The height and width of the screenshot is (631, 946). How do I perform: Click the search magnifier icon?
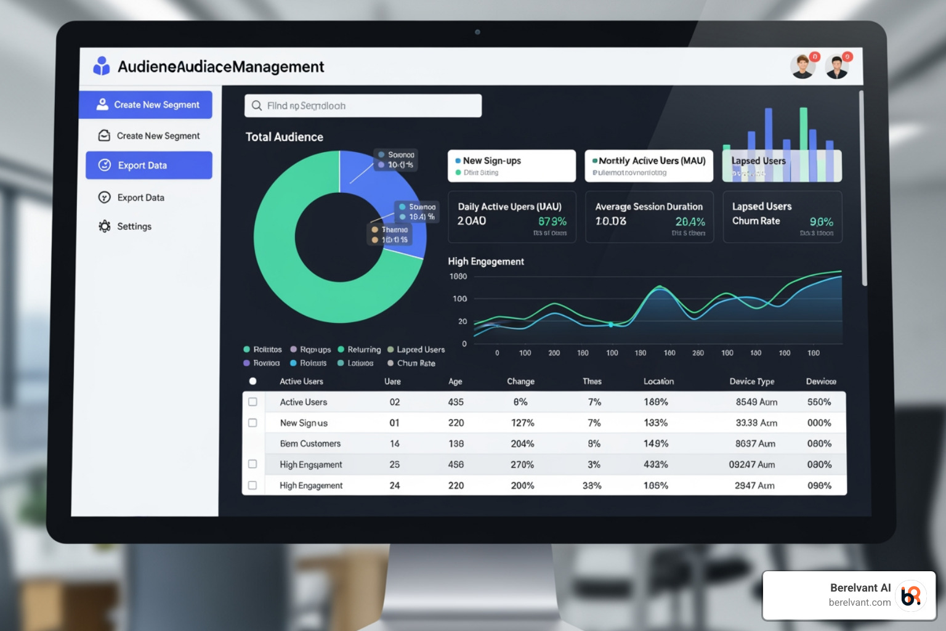click(257, 105)
